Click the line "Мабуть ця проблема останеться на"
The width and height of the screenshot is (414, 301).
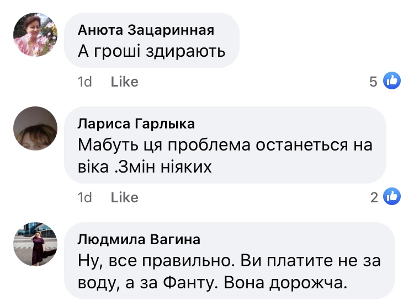(225, 146)
